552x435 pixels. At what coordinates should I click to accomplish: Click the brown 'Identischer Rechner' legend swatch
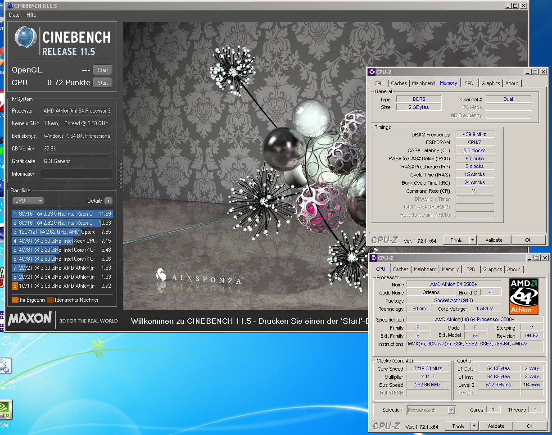[50, 299]
